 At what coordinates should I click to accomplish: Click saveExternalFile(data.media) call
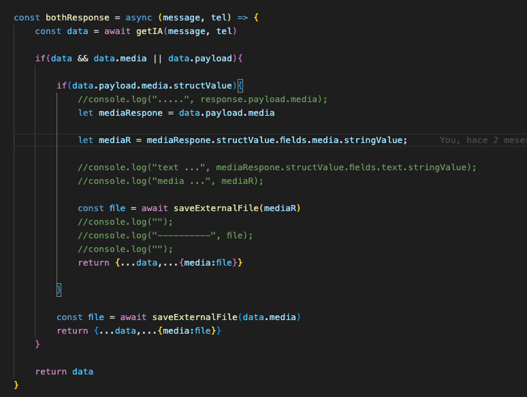226,317
